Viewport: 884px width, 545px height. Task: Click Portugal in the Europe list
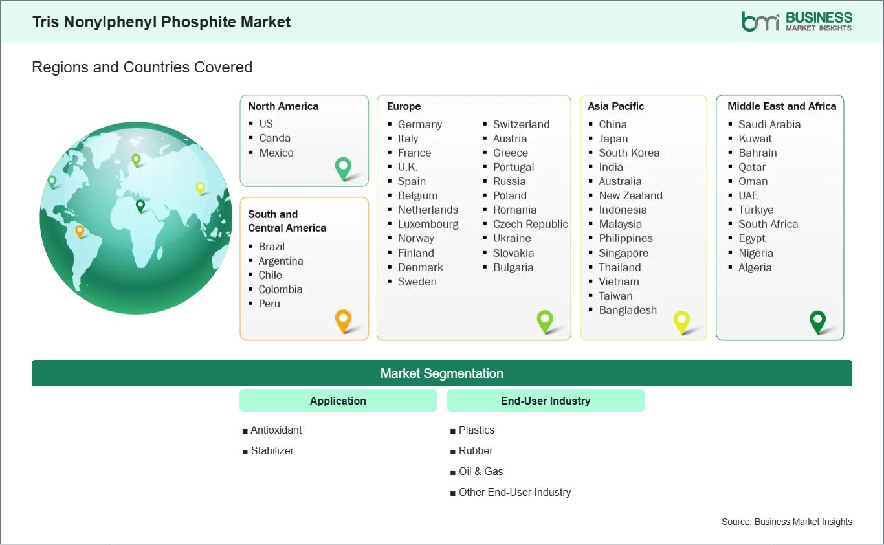click(514, 167)
